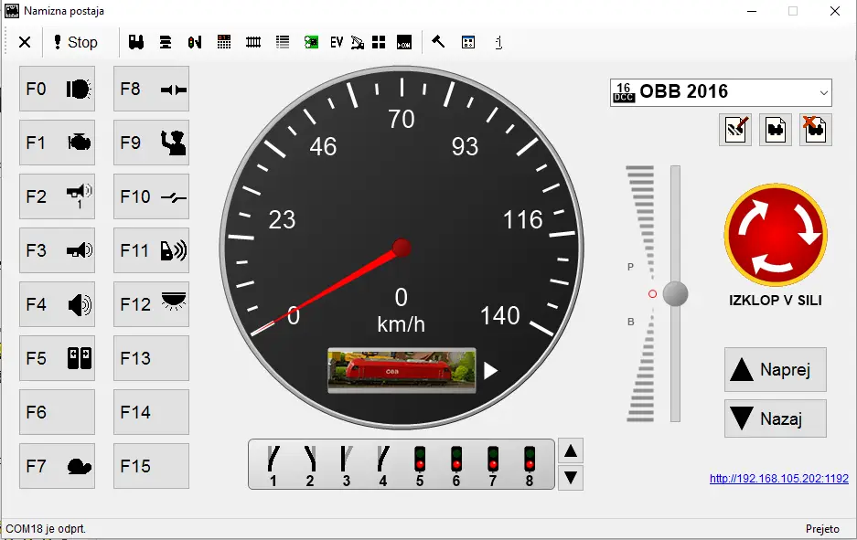Click the Stop button in the toolbar

click(74, 42)
